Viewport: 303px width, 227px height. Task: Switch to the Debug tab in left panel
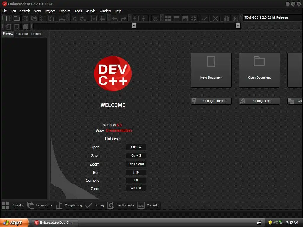tap(36, 34)
